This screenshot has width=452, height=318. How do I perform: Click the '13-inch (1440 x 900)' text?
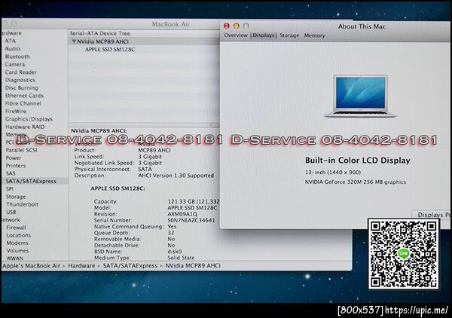333,172
